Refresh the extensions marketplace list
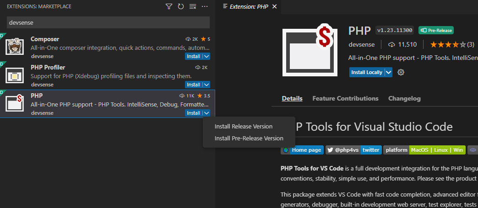This screenshot has width=478, height=208. coord(181,7)
